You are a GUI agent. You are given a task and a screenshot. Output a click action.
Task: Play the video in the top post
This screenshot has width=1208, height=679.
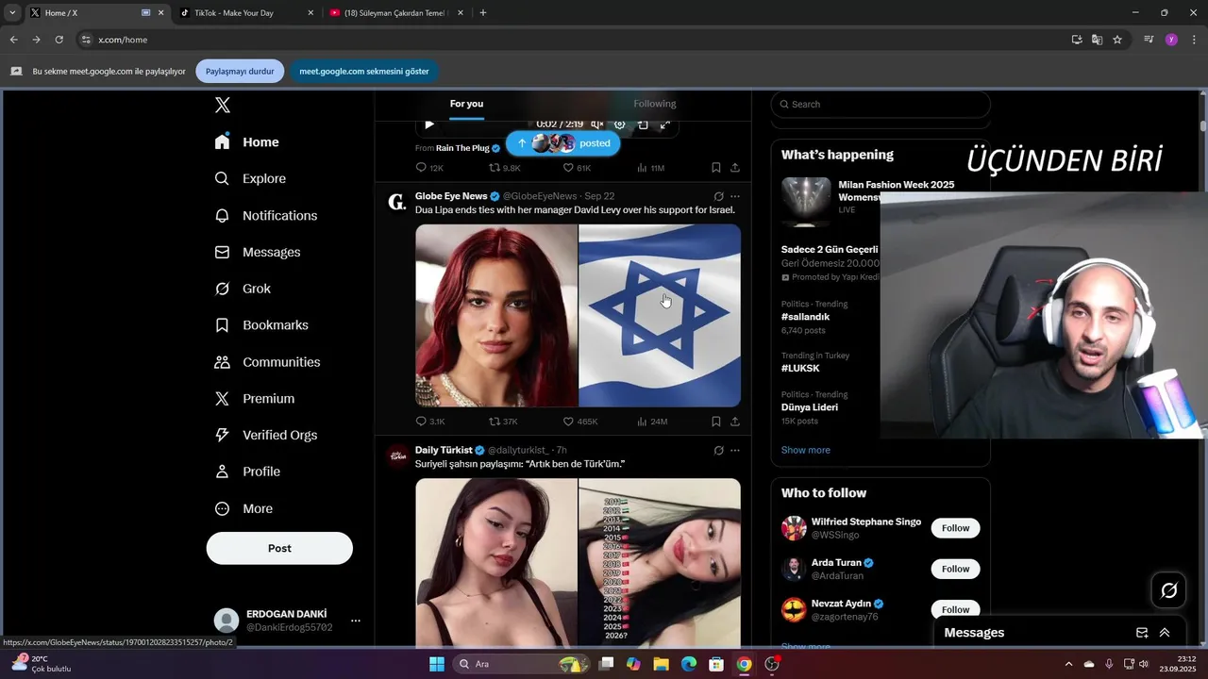tap(429, 124)
